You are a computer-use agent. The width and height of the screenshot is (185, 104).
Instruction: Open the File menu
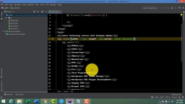pyautogui.click(x=2, y=5)
